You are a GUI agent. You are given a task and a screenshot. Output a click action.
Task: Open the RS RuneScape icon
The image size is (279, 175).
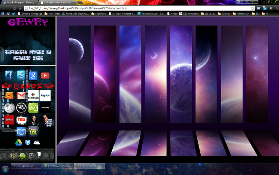point(13,156)
